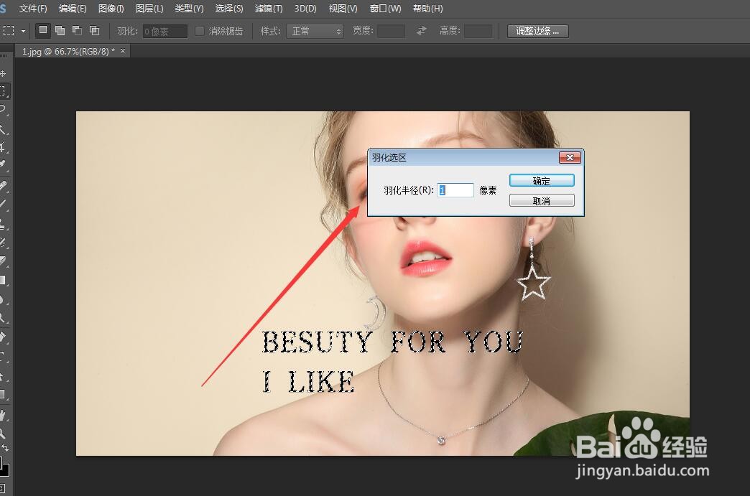Open the 图像(I) menu
Image resolution: width=750 pixels, height=496 pixels.
pos(111,9)
